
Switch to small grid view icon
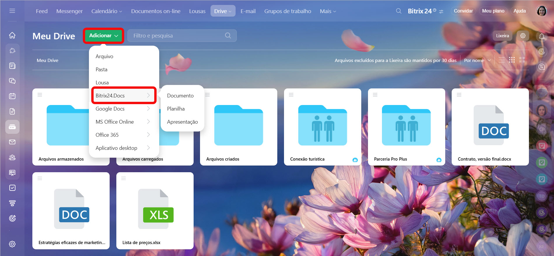click(512, 60)
